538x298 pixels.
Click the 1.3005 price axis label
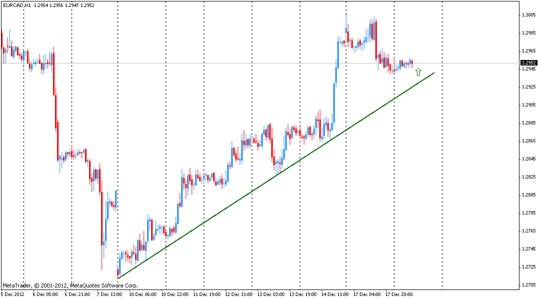528,14
